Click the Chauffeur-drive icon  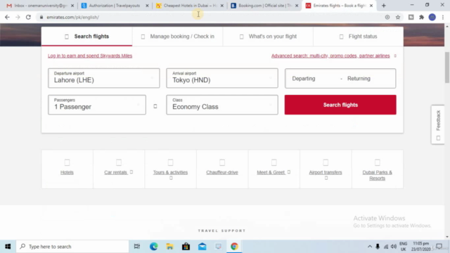pos(222,162)
